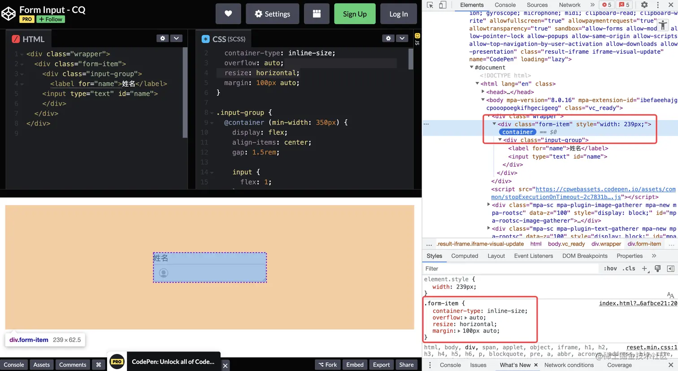Close the DevTools panel
This screenshot has height=371, width=678.
pyautogui.click(x=671, y=5)
